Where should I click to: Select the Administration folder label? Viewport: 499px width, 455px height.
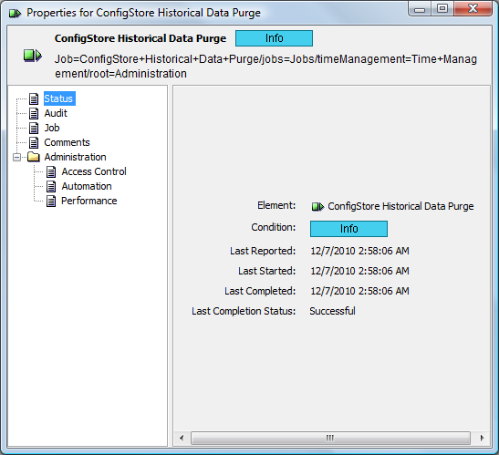coord(75,157)
